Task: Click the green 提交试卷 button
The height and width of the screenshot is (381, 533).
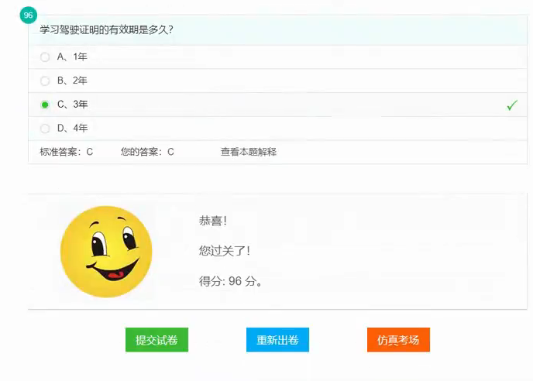Action: pos(156,339)
